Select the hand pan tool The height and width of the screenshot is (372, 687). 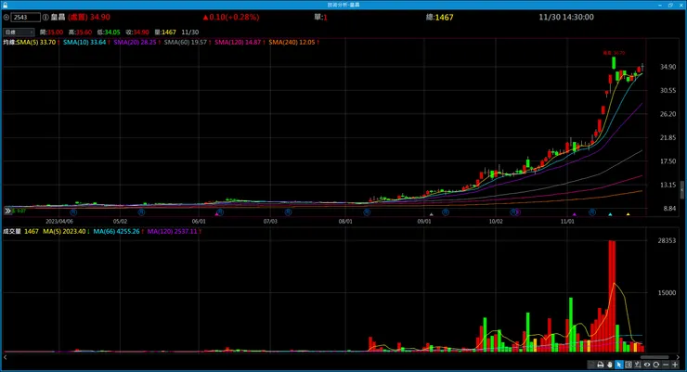pos(609,365)
